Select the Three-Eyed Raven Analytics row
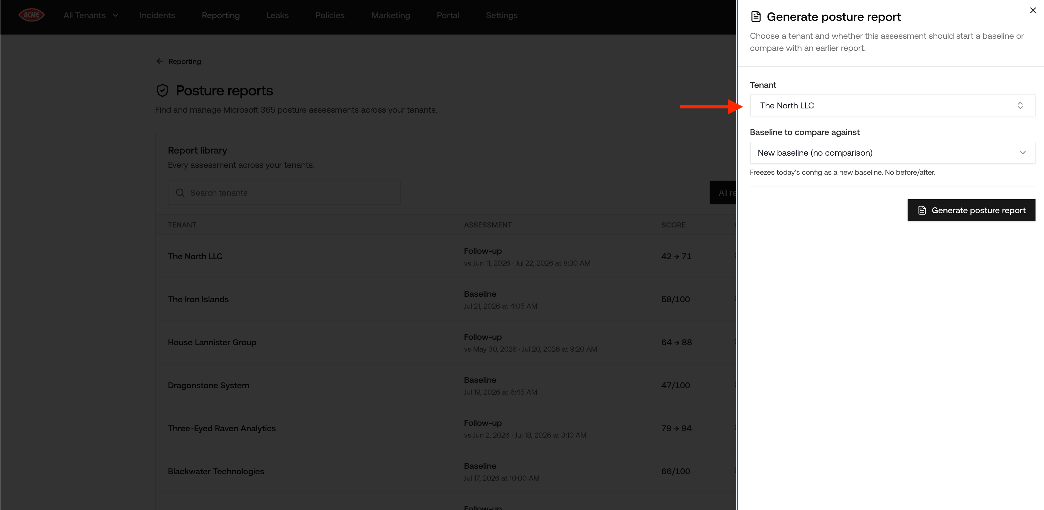Image resolution: width=1044 pixels, height=510 pixels. click(446, 428)
